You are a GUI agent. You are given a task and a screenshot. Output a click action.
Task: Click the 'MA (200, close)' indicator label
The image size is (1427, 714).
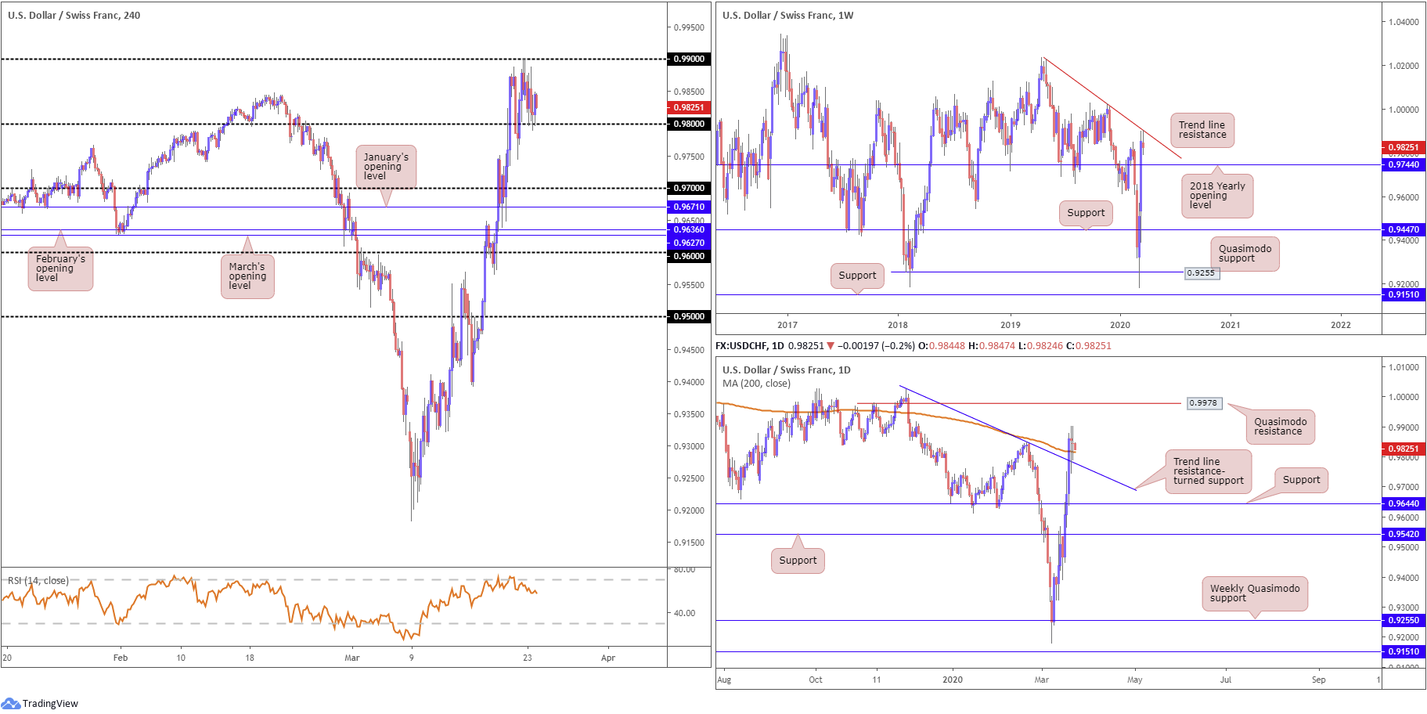tap(756, 384)
